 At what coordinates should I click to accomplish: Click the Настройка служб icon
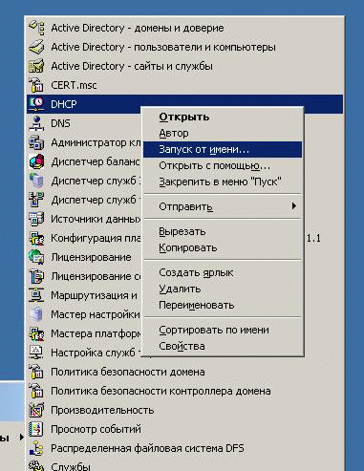[x=36, y=353]
